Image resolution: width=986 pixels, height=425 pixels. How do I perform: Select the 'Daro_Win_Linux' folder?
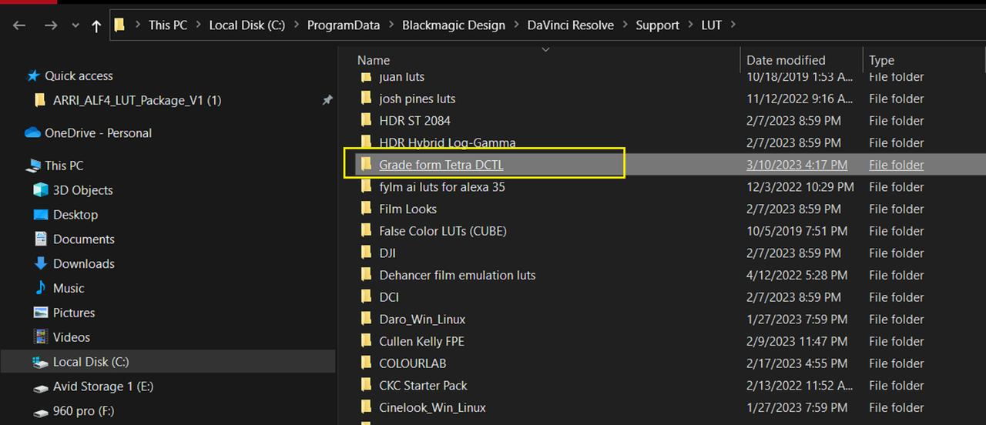click(422, 320)
